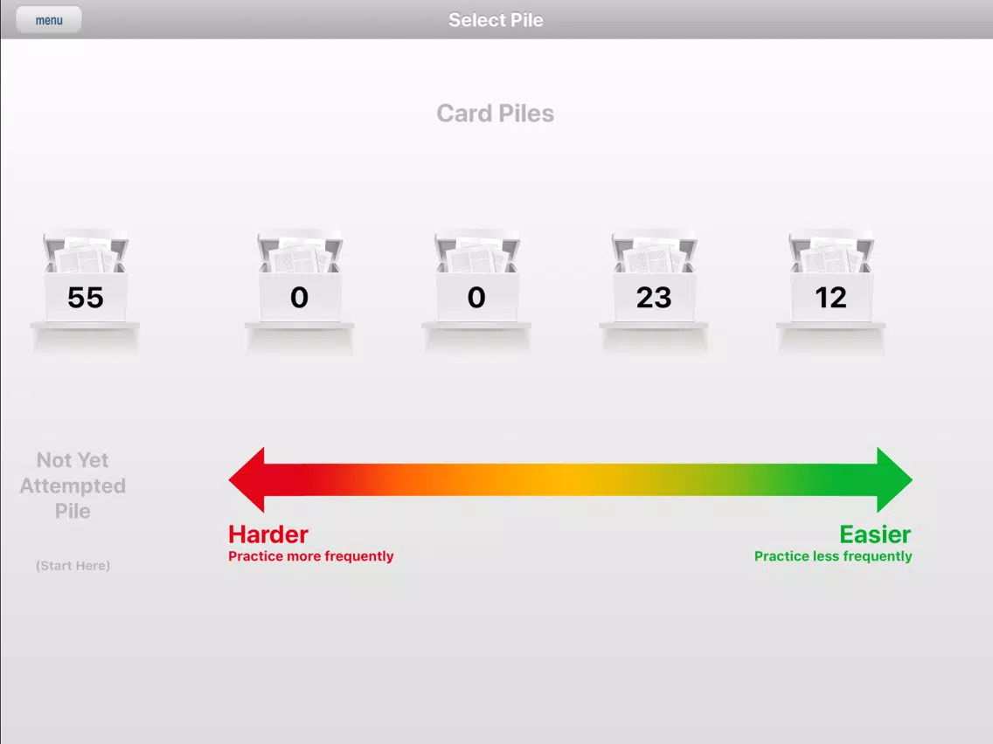Click the 'Harder' label
This screenshot has width=993, height=744.
coord(267,534)
